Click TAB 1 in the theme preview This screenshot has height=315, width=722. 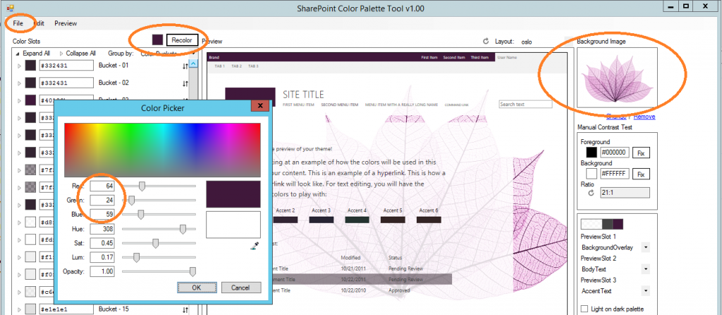[x=219, y=67]
